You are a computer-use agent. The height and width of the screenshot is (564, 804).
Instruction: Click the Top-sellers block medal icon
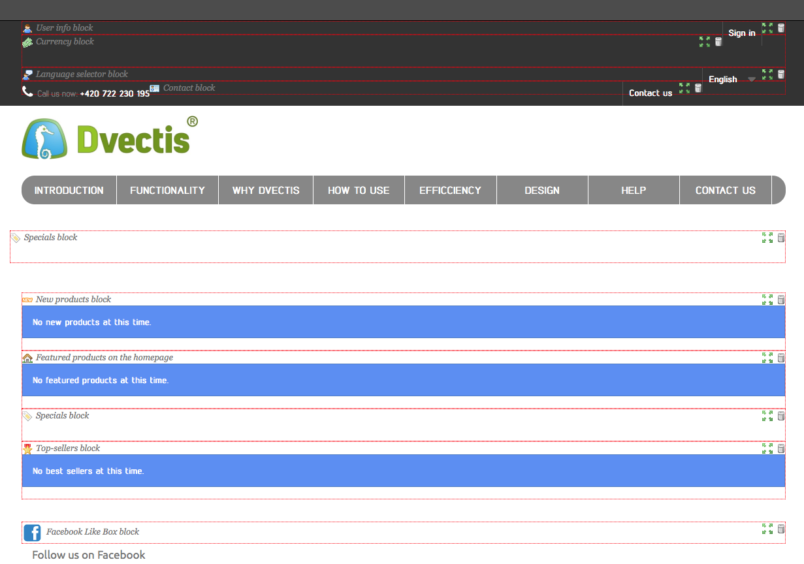27,448
